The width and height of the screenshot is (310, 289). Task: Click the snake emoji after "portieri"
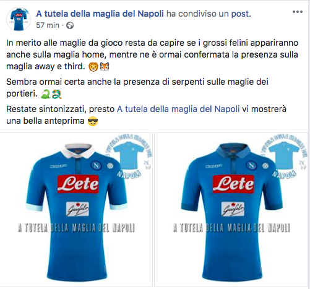click(x=46, y=94)
